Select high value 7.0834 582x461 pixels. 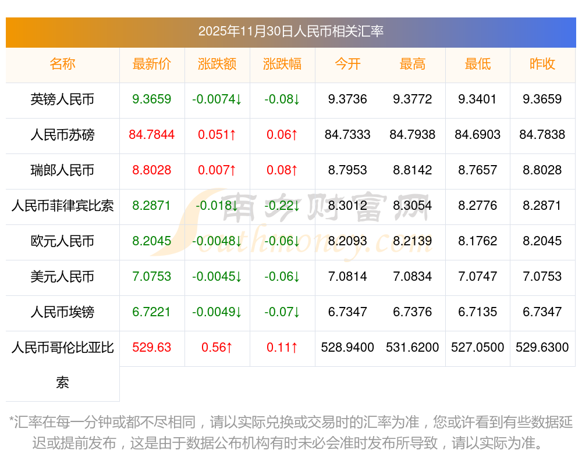413,277
